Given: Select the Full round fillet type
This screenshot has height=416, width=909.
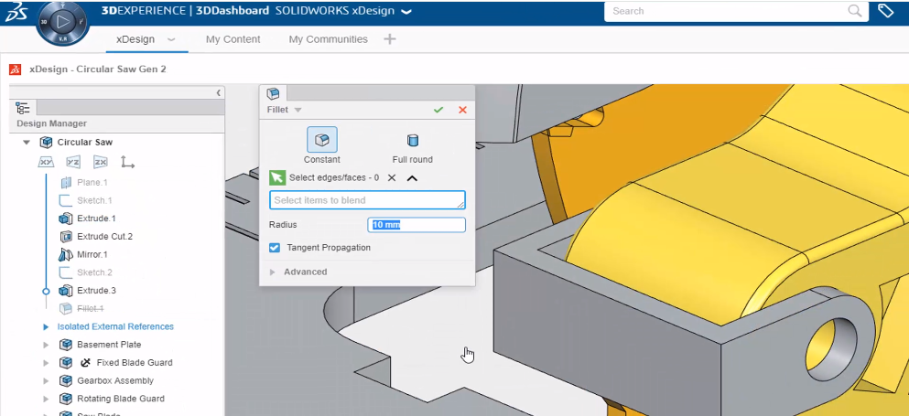Looking at the screenshot, I should click(x=412, y=140).
